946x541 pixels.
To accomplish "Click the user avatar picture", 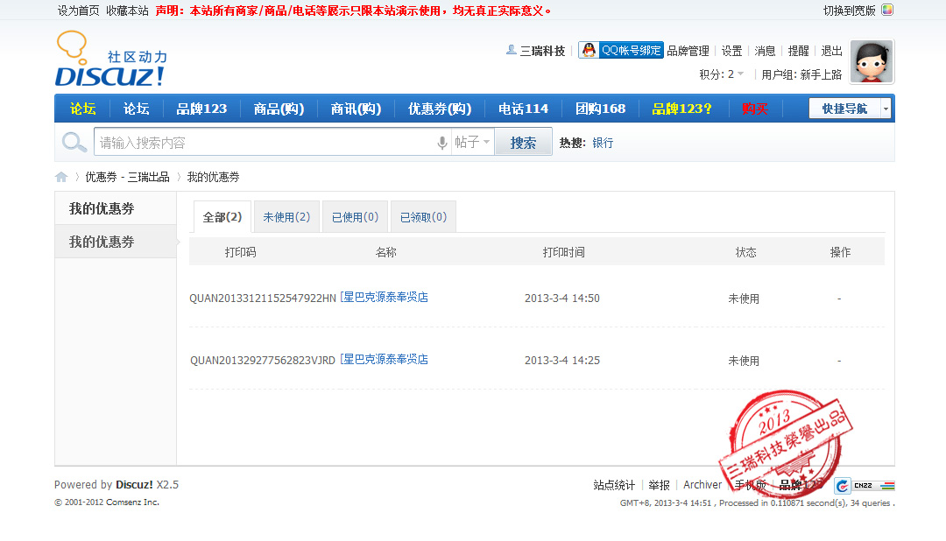I will click(x=872, y=61).
